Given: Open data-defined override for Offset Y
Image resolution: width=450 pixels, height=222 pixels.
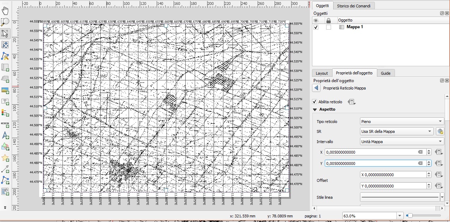Looking at the screenshot, I should (439, 186).
